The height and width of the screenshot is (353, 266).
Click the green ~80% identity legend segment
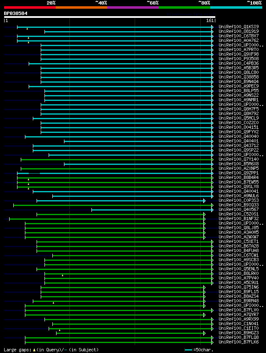point(185,7)
